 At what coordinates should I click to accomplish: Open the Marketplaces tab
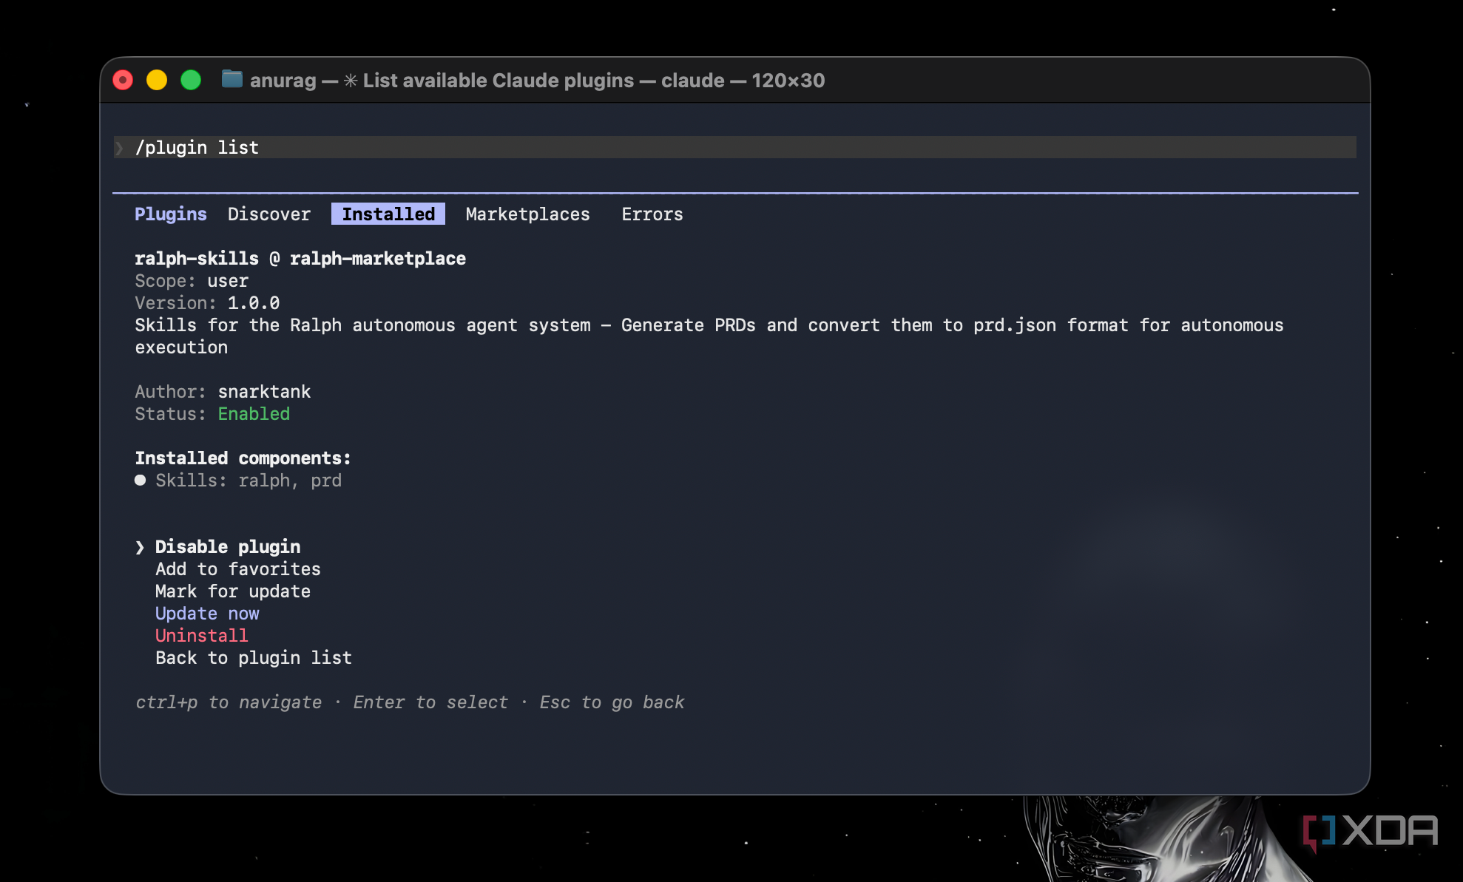point(528,214)
